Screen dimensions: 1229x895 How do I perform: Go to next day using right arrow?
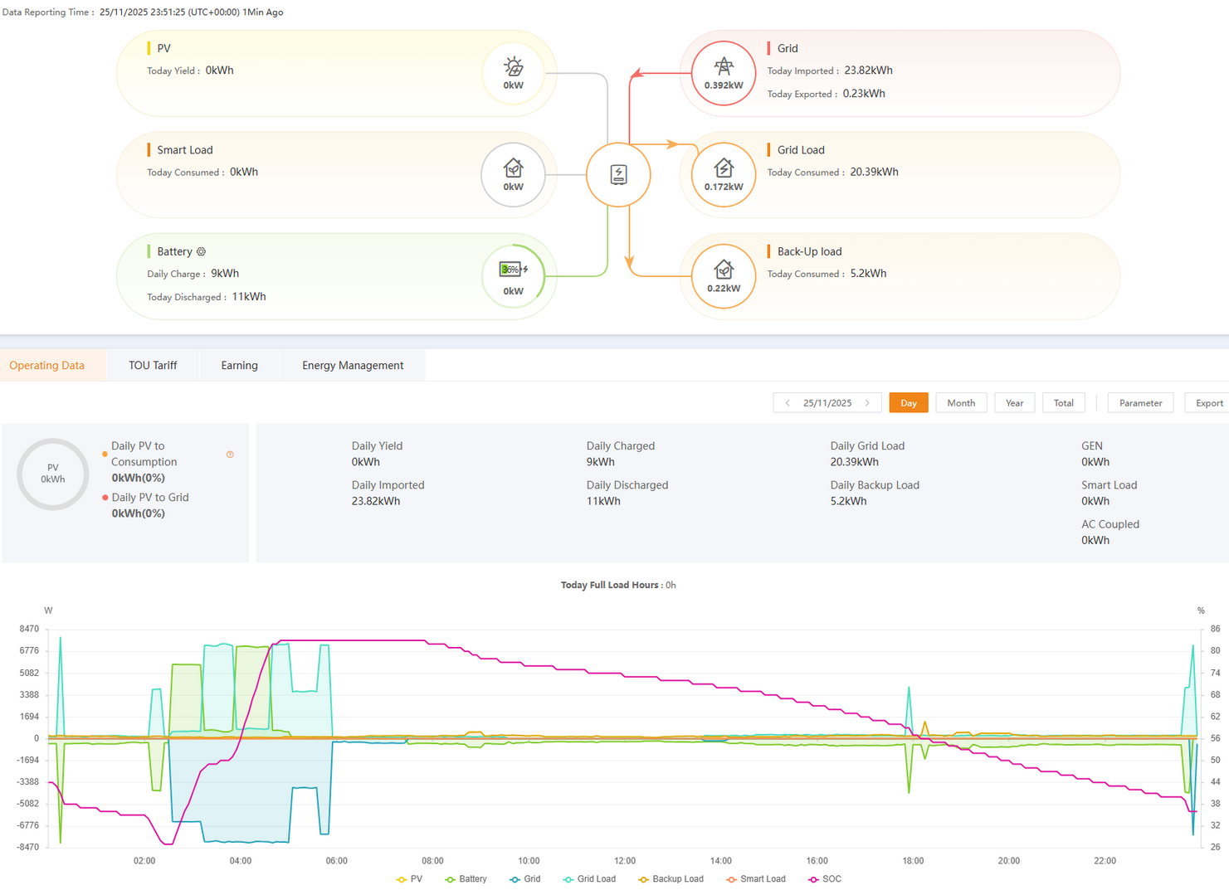[867, 403]
